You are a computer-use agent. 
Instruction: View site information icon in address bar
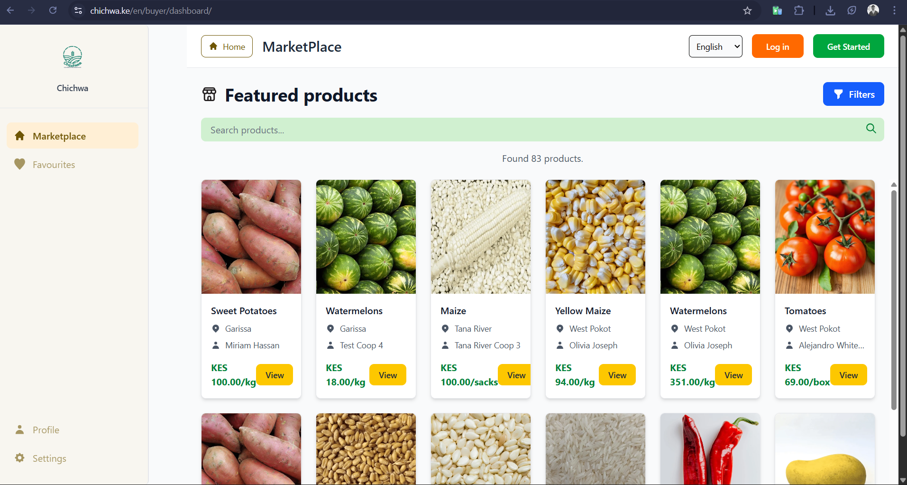(x=79, y=10)
